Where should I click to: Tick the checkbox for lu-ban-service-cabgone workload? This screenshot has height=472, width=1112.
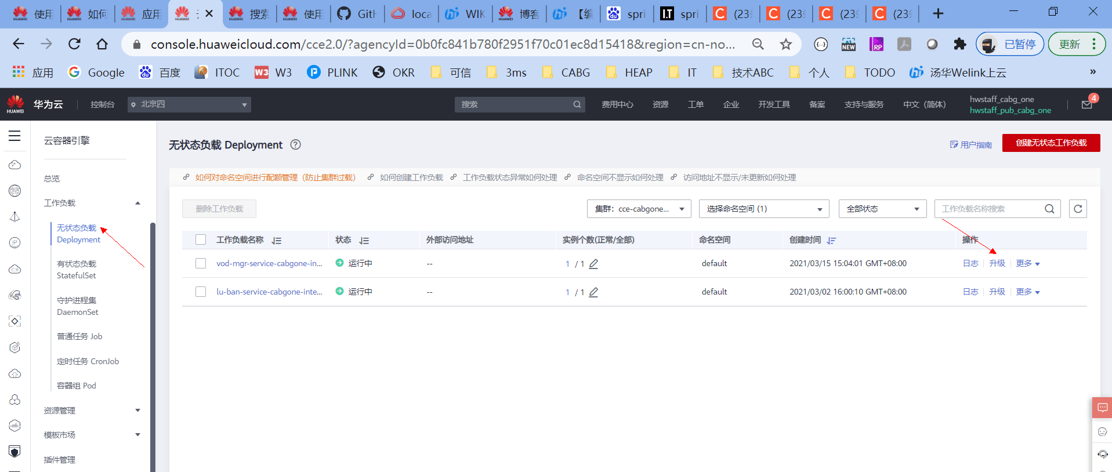pos(201,292)
